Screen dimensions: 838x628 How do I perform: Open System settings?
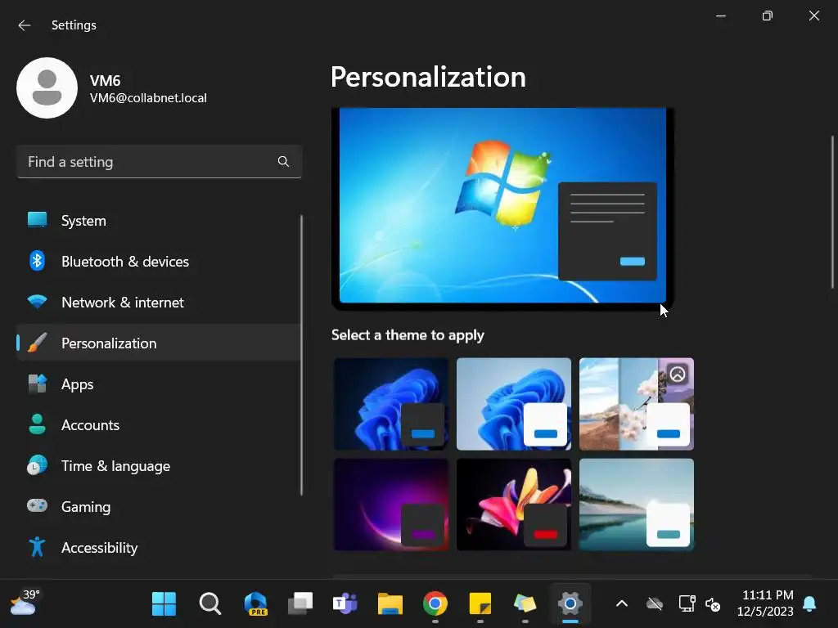tap(158, 221)
